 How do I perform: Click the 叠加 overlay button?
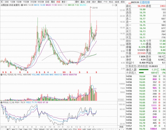point(83,2)
